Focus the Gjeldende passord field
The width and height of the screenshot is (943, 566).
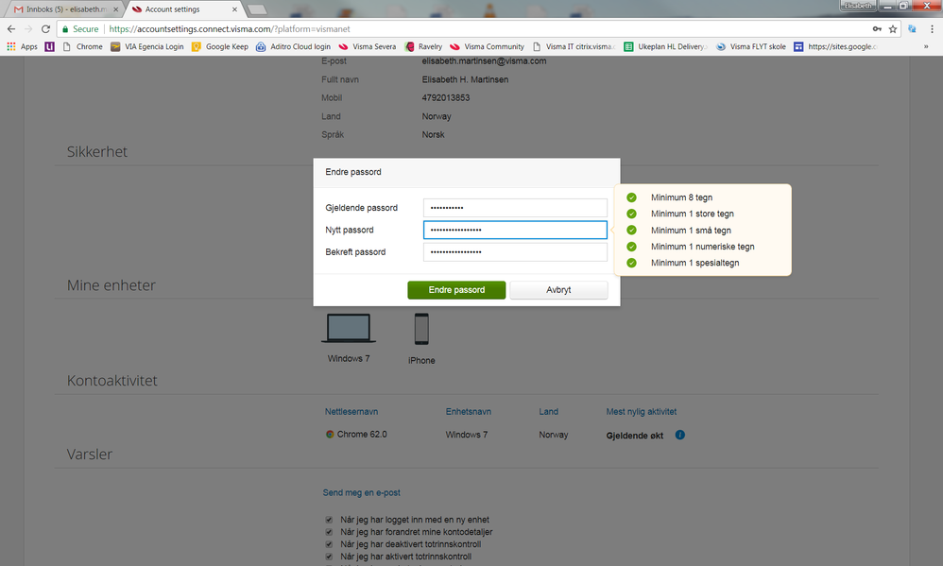click(x=515, y=208)
